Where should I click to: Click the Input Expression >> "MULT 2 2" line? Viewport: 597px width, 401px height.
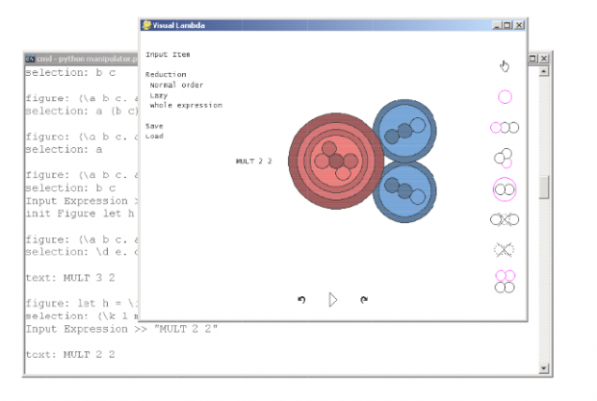(122, 329)
